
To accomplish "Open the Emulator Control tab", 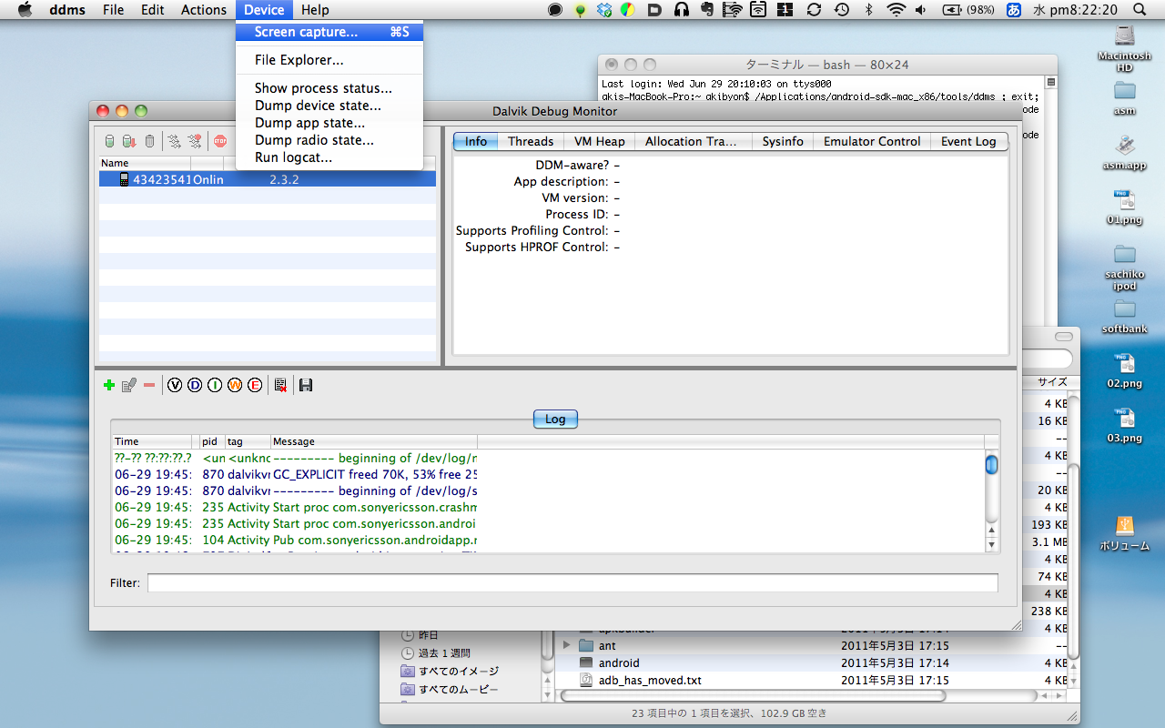I will point(872,141).
